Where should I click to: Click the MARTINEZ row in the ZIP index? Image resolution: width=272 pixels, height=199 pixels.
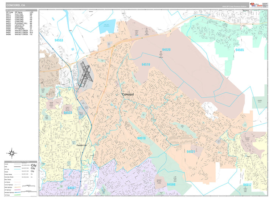coord(19,27)
